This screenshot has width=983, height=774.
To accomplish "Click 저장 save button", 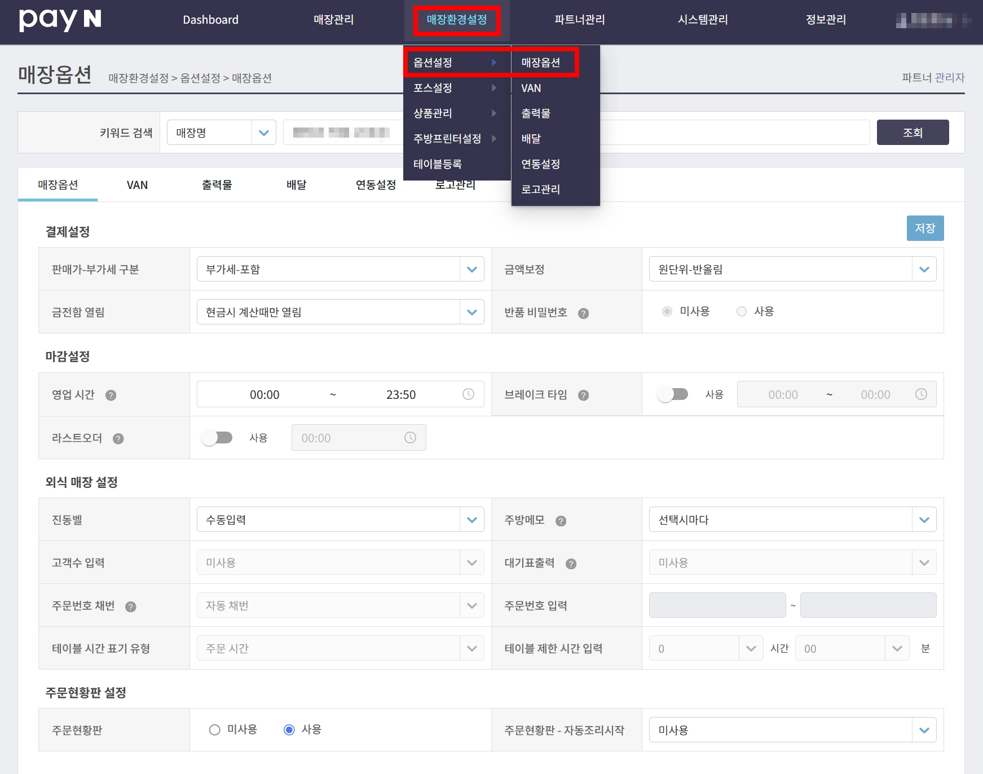I will click(x=925, y=228).
